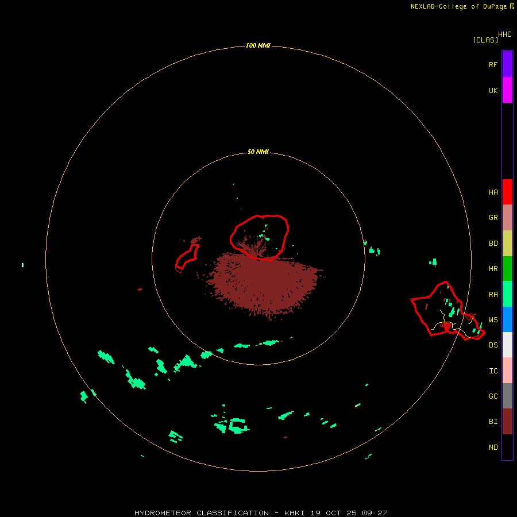Click the 'UK' legend label
517x517 pixels.
(493, 90)
